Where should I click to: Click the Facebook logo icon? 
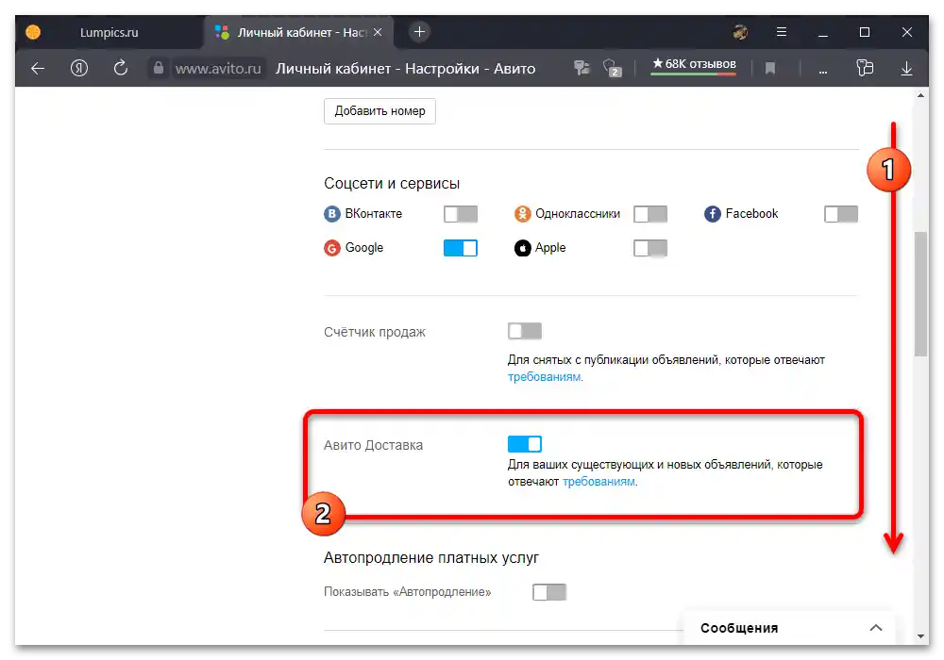712,214
